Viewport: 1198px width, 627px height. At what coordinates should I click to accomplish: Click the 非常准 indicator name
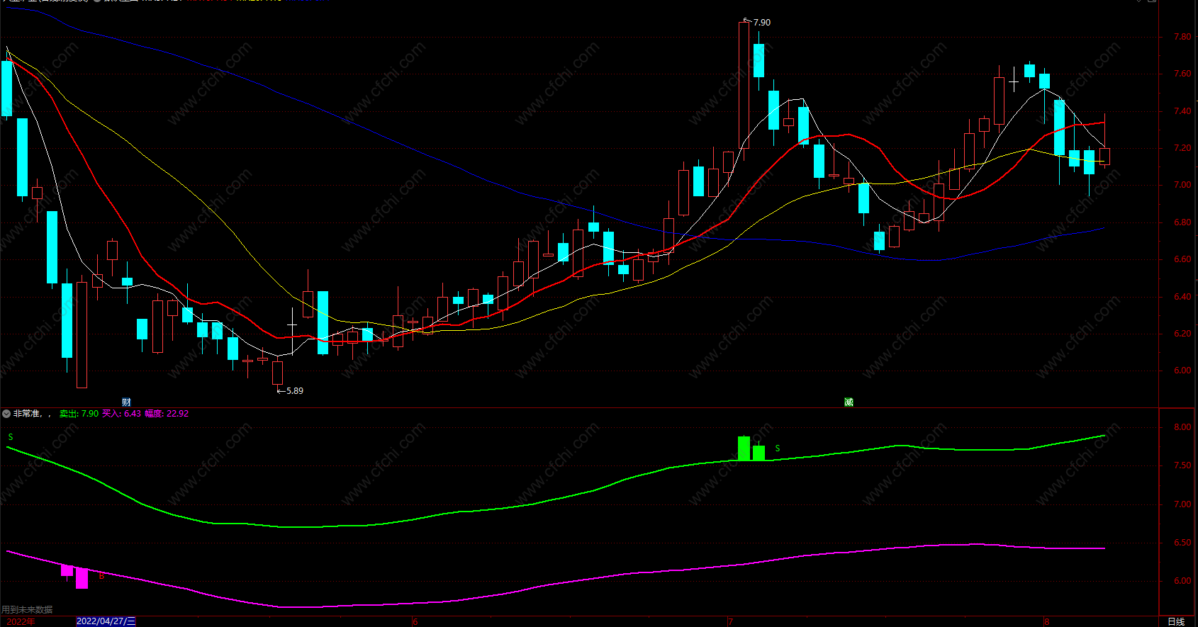(x=27, y=414)
